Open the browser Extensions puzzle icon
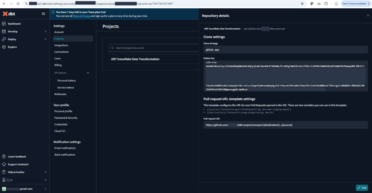 pyautogui.click(x=325, y=4)
